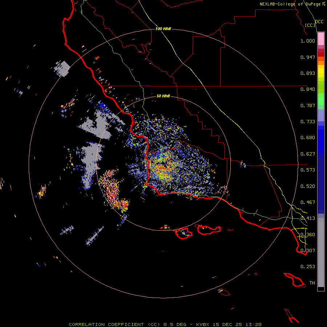Click the CORRELATION COEFFICIENT (CC) caption text
This screenshot has width=327, height=327.
(x=114, y=324)
